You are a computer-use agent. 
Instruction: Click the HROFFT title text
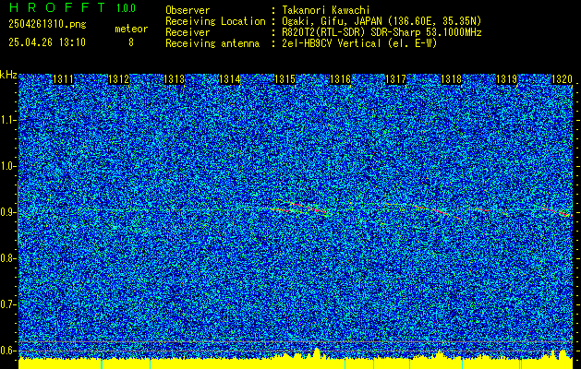(x=57, y=7)
